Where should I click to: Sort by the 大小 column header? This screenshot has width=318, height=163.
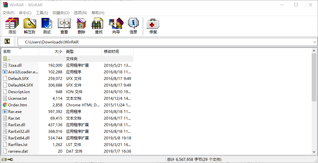click(x=51, y=52)
